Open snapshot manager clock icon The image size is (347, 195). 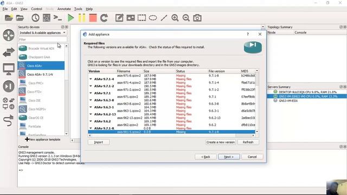pyautogui.click(x=35, y=18)
